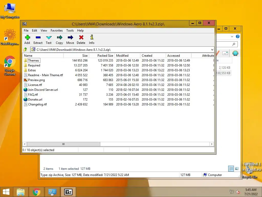Sort by the Size column header
Viewport: 262px width, 197px height.
click(x=76, y=56)
